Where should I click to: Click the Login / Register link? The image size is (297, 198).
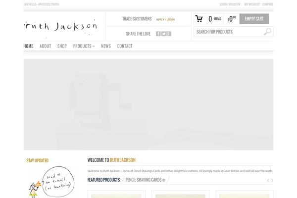tap(230, 4)
